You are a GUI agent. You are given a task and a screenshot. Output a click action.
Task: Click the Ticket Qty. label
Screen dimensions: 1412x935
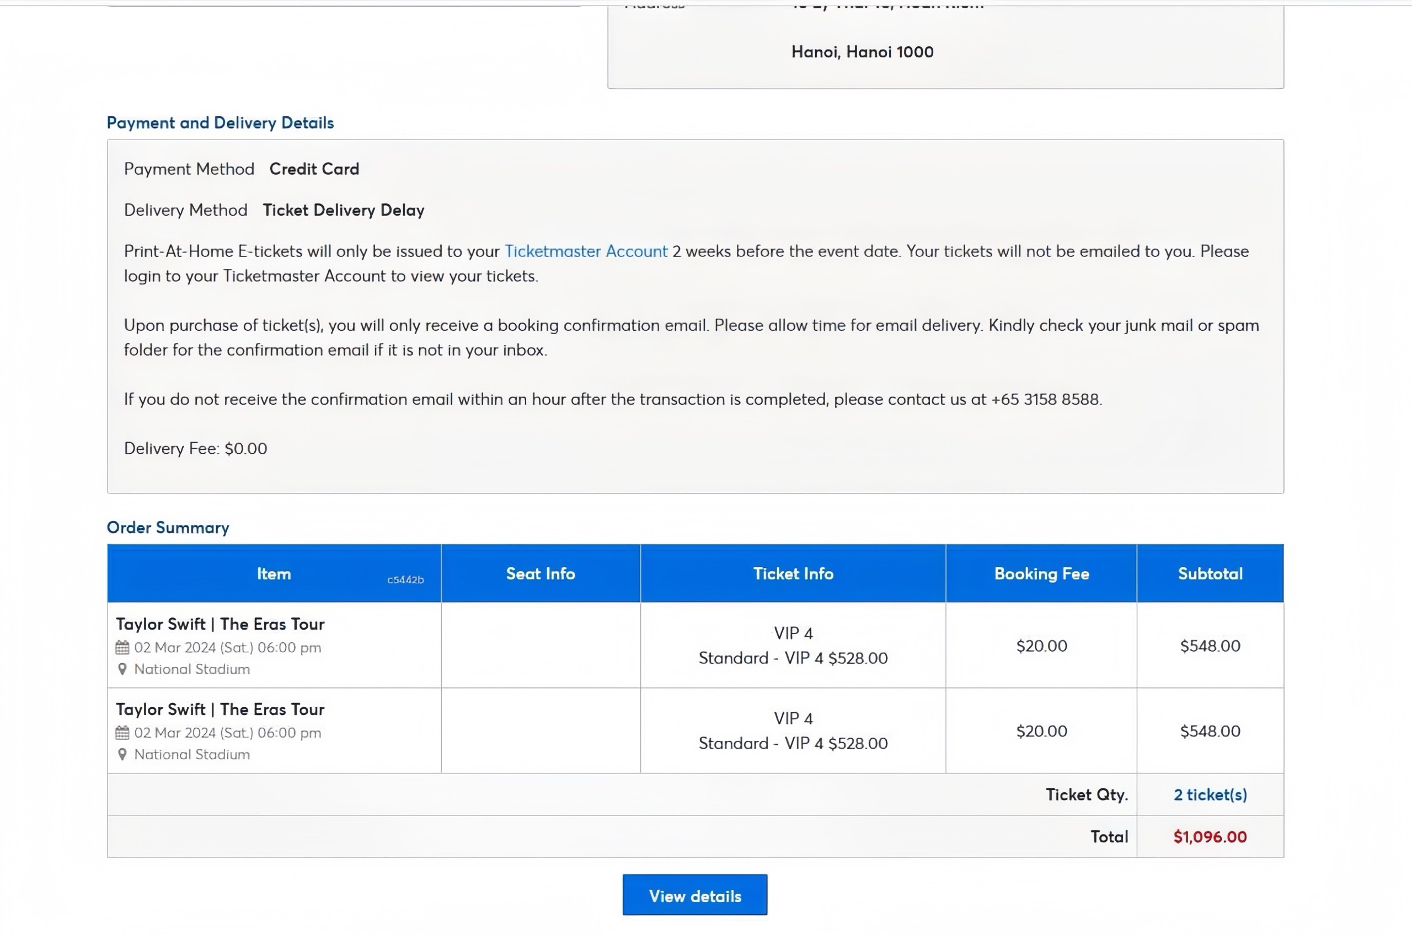pos(1087,795)
